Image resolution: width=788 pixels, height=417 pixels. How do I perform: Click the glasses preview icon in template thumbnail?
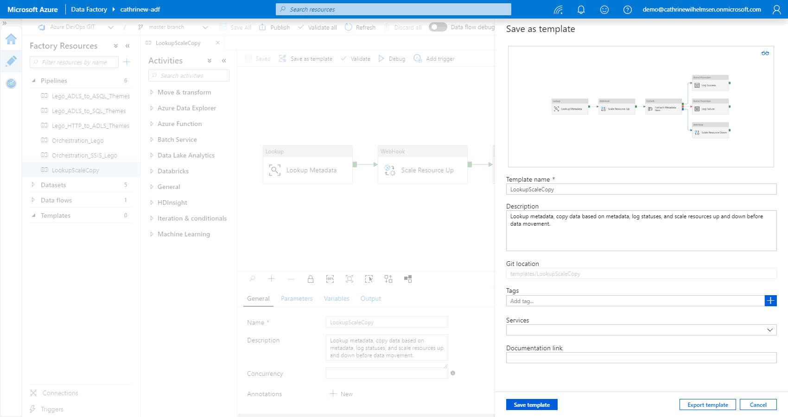coord(765,53)
